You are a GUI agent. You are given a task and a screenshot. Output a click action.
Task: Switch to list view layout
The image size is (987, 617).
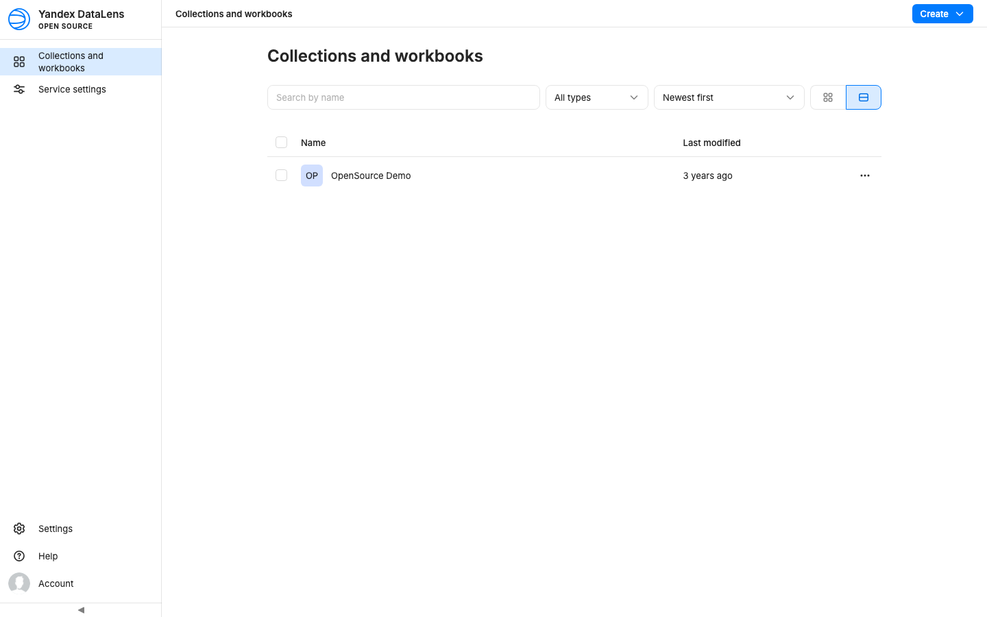pyautogui.click(x=864, y=97)
